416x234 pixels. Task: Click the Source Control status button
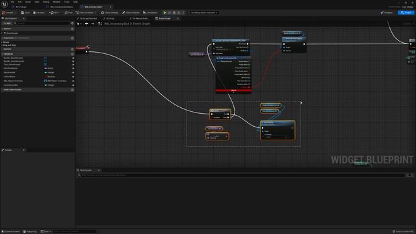tap(402, 231)
